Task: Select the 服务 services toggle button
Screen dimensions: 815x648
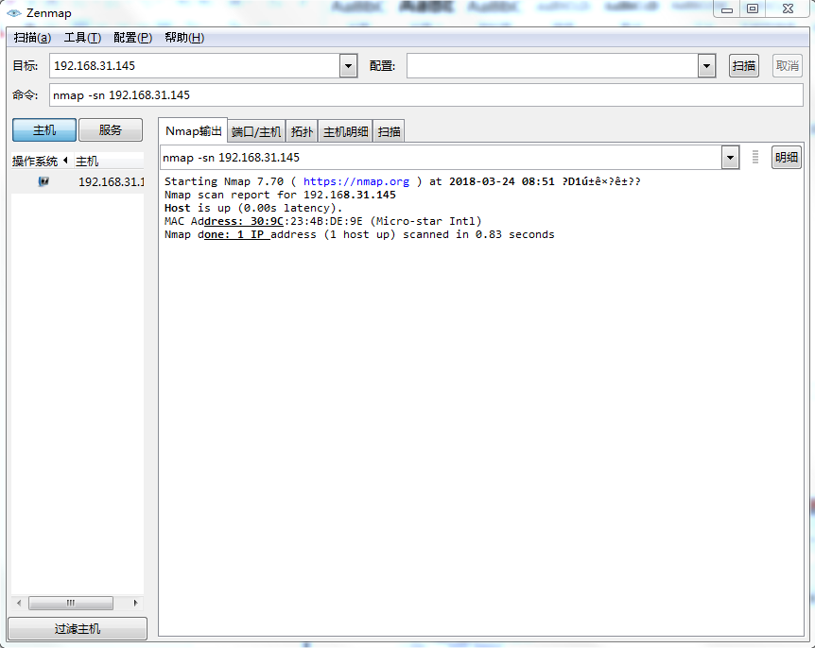Action: pos(111,129)
